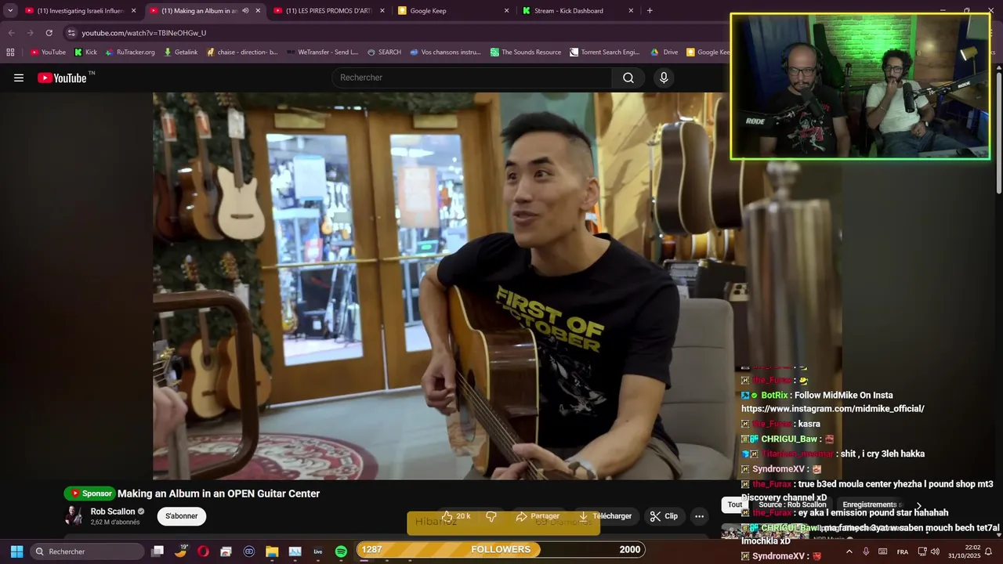Screen dimensions: 1003x564
Task: Close the Google Keep tab
Action: pos(506,11)
